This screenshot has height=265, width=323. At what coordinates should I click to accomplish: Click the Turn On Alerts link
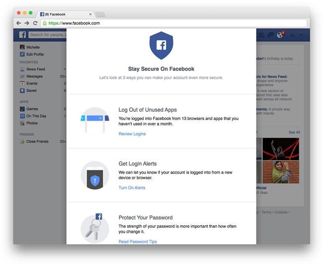point(132,188)
